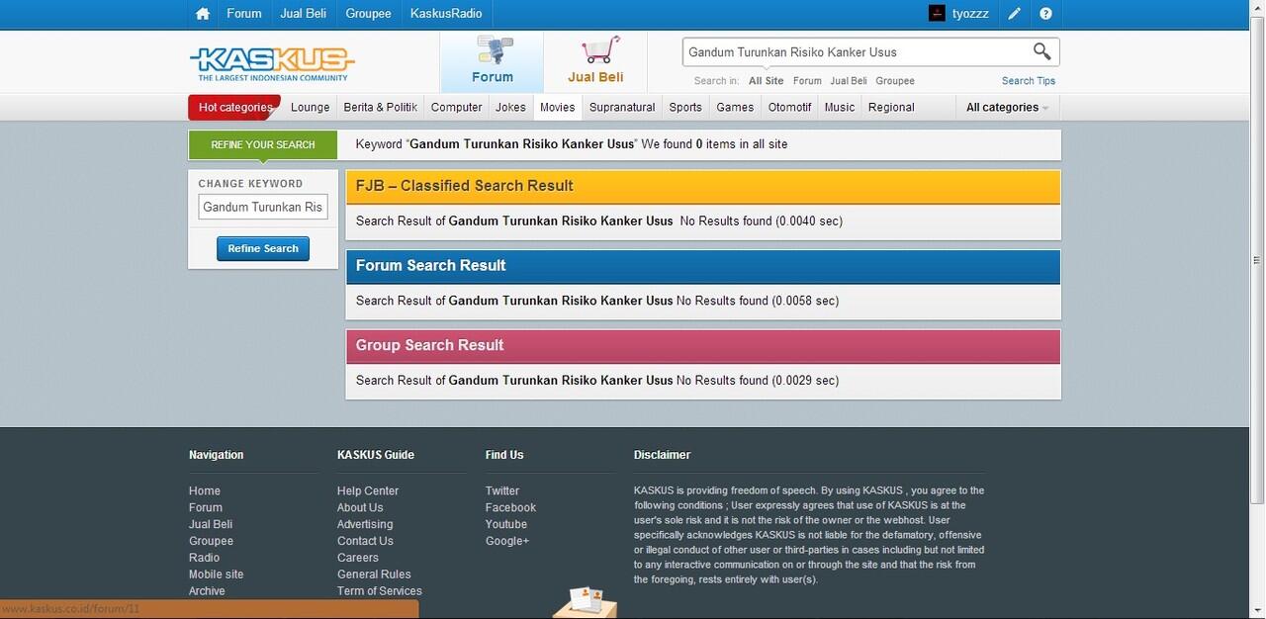Open KaskusRadio in the top bar
The height and width of the screenshot is (619, 1266).
point(446,14)
